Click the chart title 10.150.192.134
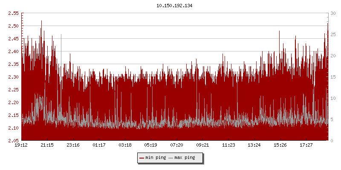The width and height of the screenshot is (341, 170). pos(175,6)
